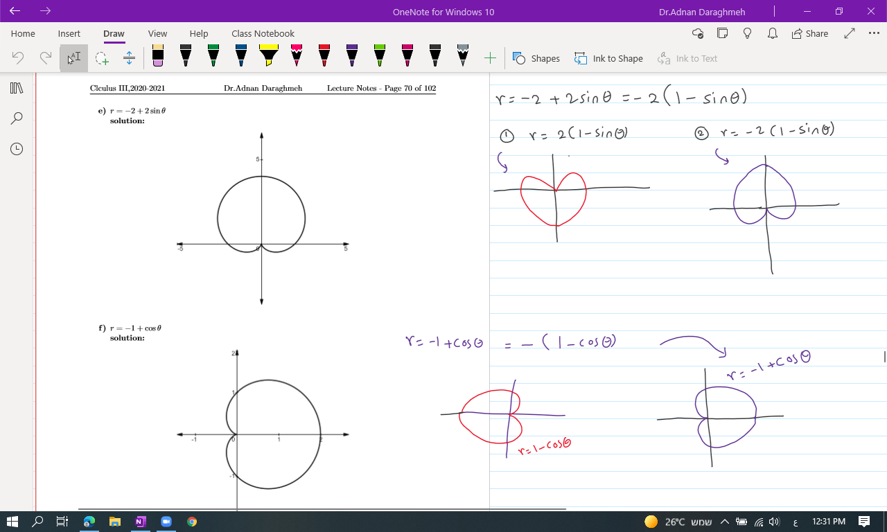
Task: Enter full screen mode
Action: (850, 33)
